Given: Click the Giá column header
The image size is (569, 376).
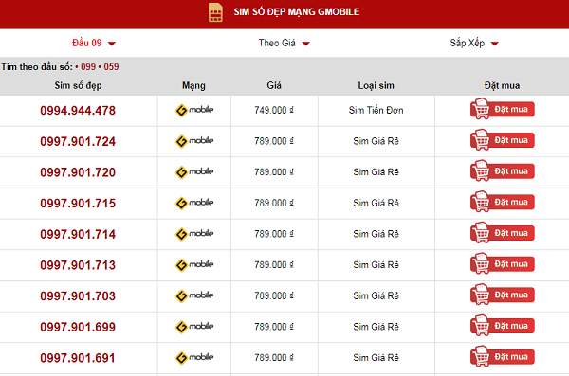Looking at the screenshot, I should click(274, 85).
